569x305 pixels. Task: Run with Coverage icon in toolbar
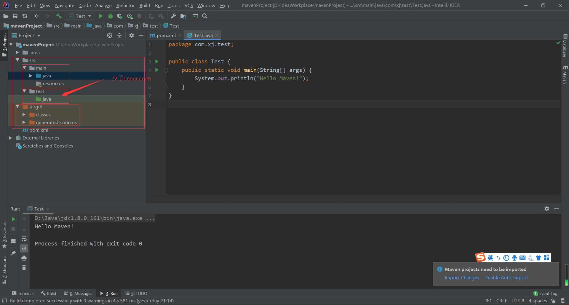(x=120, y=16)
